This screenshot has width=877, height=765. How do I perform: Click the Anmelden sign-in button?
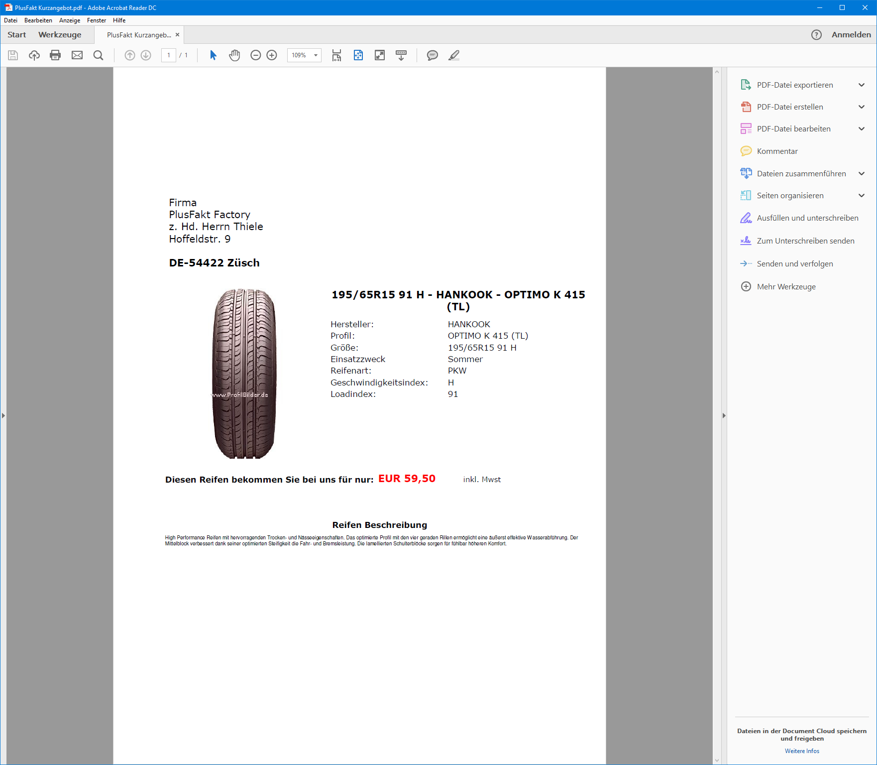coord(851,35)
